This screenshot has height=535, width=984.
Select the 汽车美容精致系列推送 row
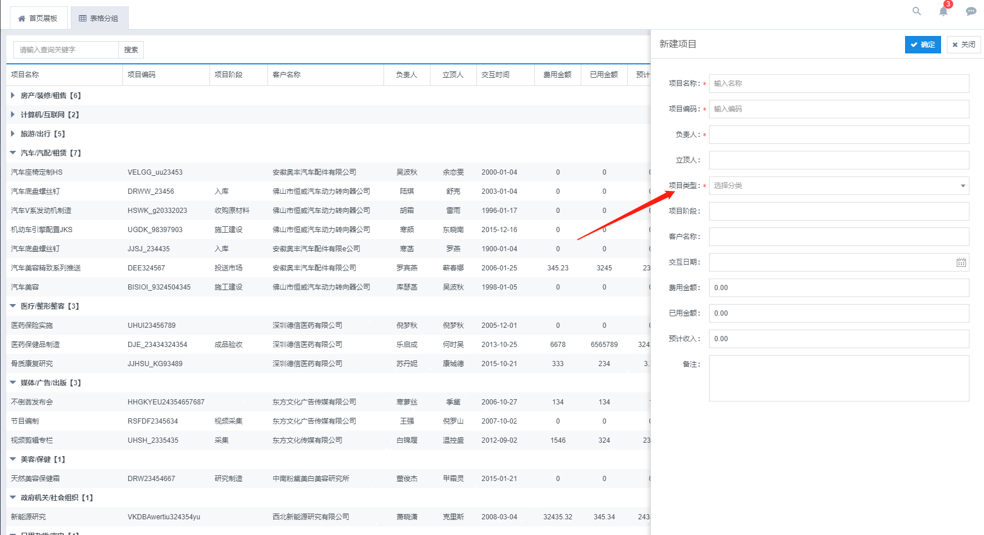click(x=328, y=268)
